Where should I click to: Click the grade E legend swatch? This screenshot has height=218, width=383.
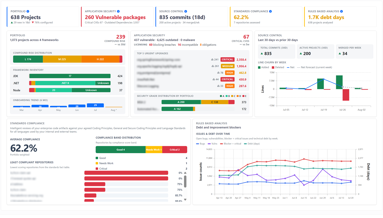click(x=243, y=96)
